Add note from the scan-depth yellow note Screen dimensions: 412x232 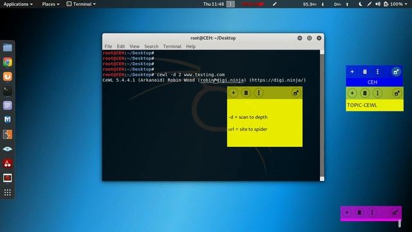233,93
